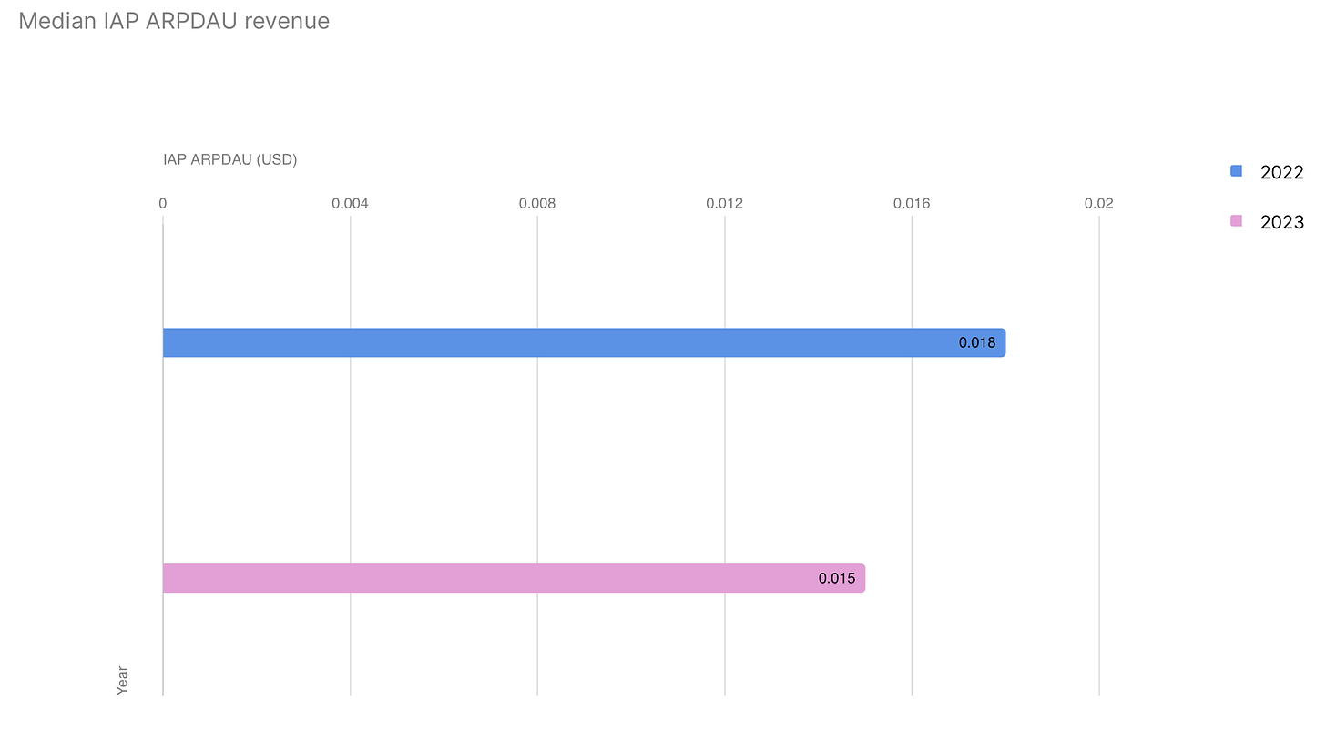1326x731 pixels.
Task: Click the 0.015 data label
Action: click(x=836, y=578)
